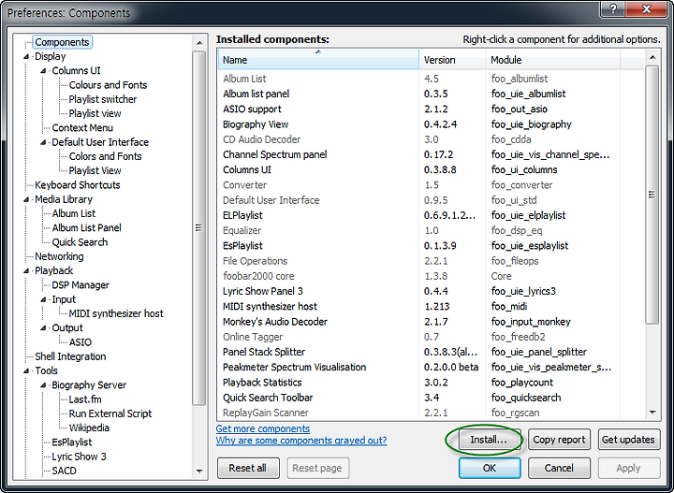Click the component list scroll-up arrow
Screen dimensions: 674x493
pos(652,58)
